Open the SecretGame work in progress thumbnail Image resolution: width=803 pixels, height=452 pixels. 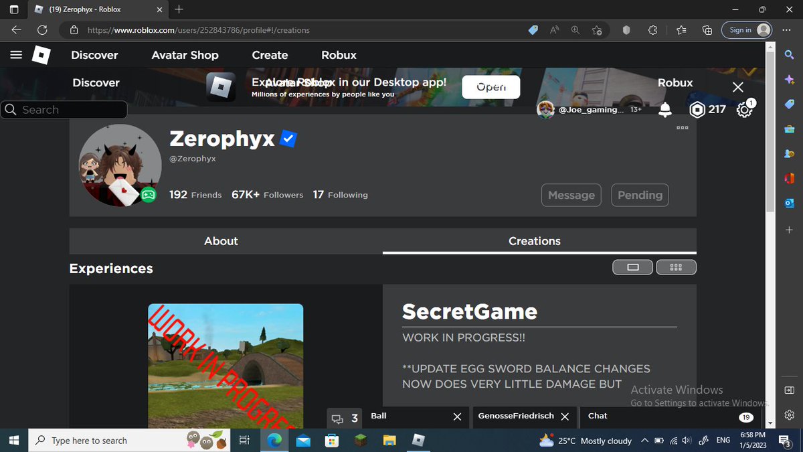click(226, 366)
